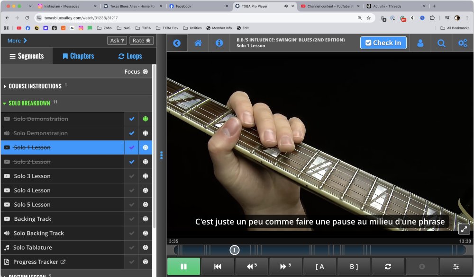This screenshot has height=277, width=474.
Task: Open the All Bookmarks folder
Action: (x=455, y=28)
